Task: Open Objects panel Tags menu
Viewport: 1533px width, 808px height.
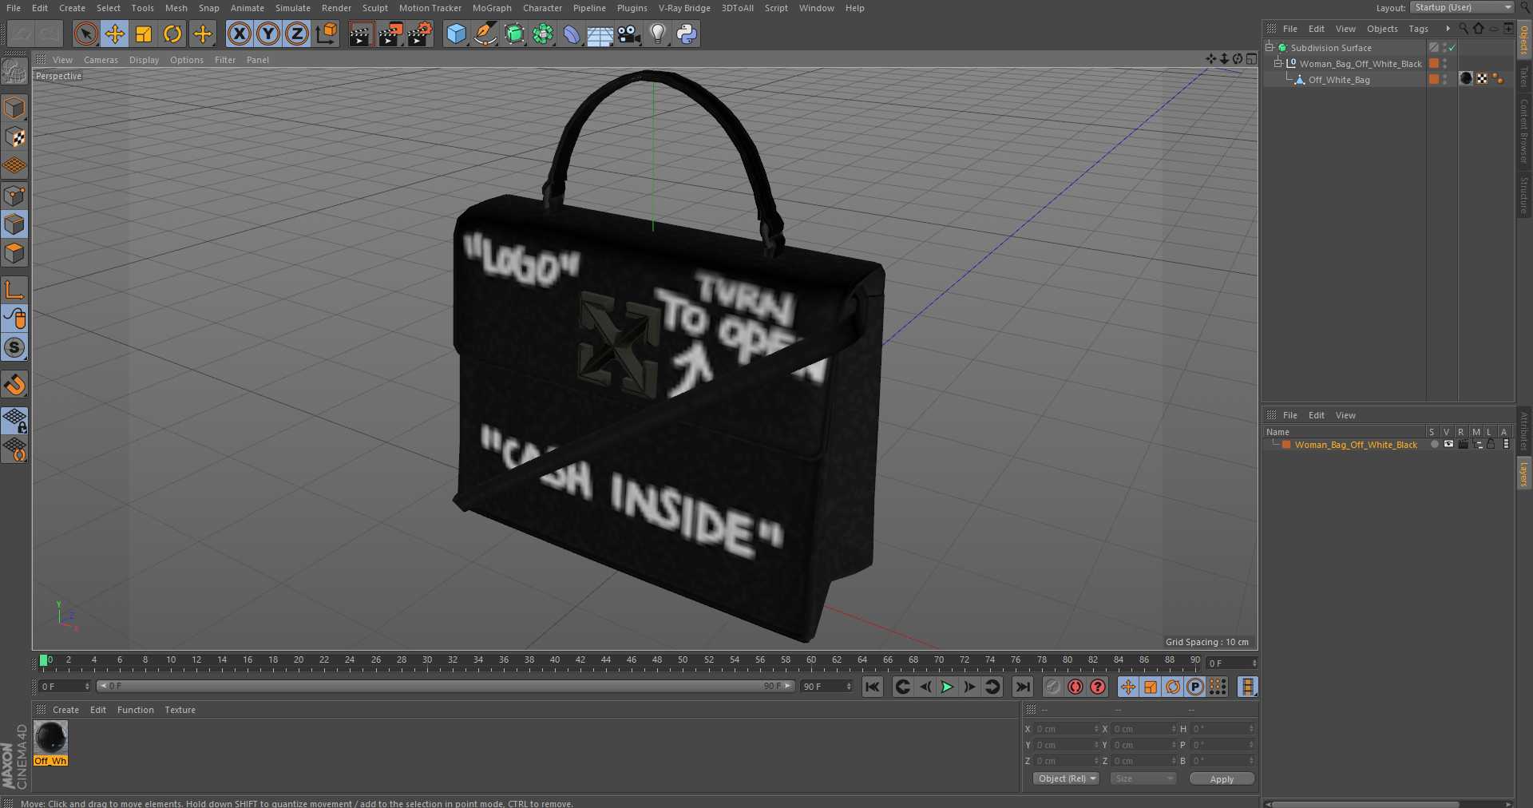Action: pos(1418,29)
